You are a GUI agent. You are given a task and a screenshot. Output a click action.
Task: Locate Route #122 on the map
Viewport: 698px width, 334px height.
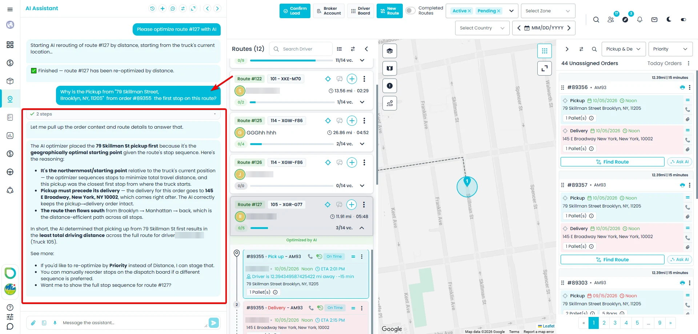pyautogui.click(x=328, y=79)
